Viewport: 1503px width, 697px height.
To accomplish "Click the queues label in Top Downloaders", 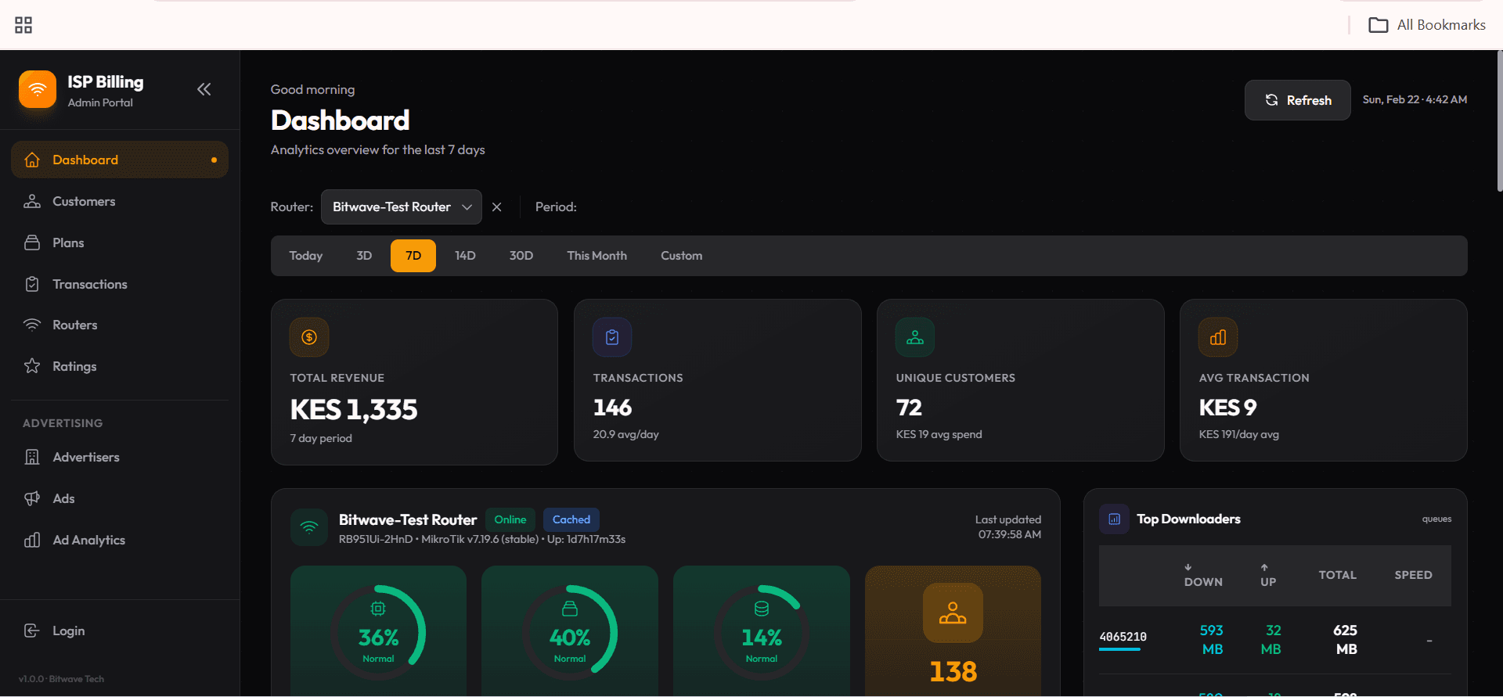I will pos(1436,519).
